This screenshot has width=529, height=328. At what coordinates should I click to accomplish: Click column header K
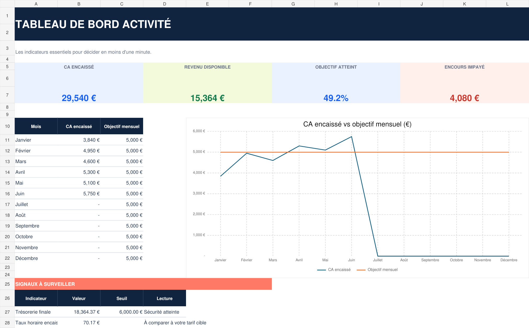point(464,4)
